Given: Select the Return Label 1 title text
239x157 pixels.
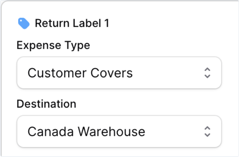Looking at the screenshot, I should tap(72, 23).
